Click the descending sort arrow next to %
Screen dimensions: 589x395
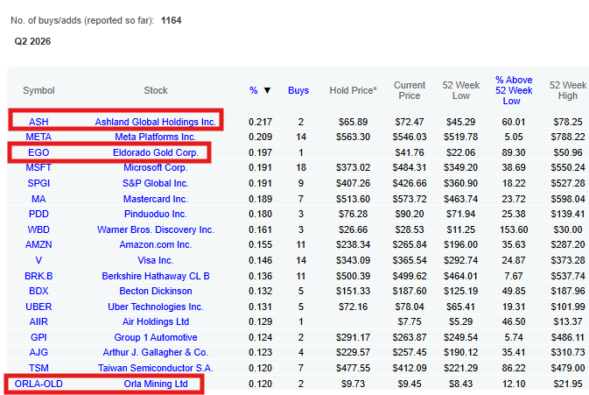[x=267, y=90]
